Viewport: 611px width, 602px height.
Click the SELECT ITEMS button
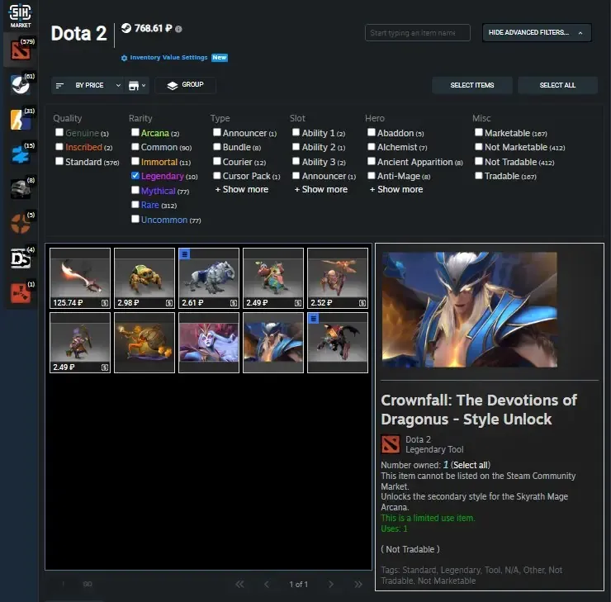coord(472,85)
